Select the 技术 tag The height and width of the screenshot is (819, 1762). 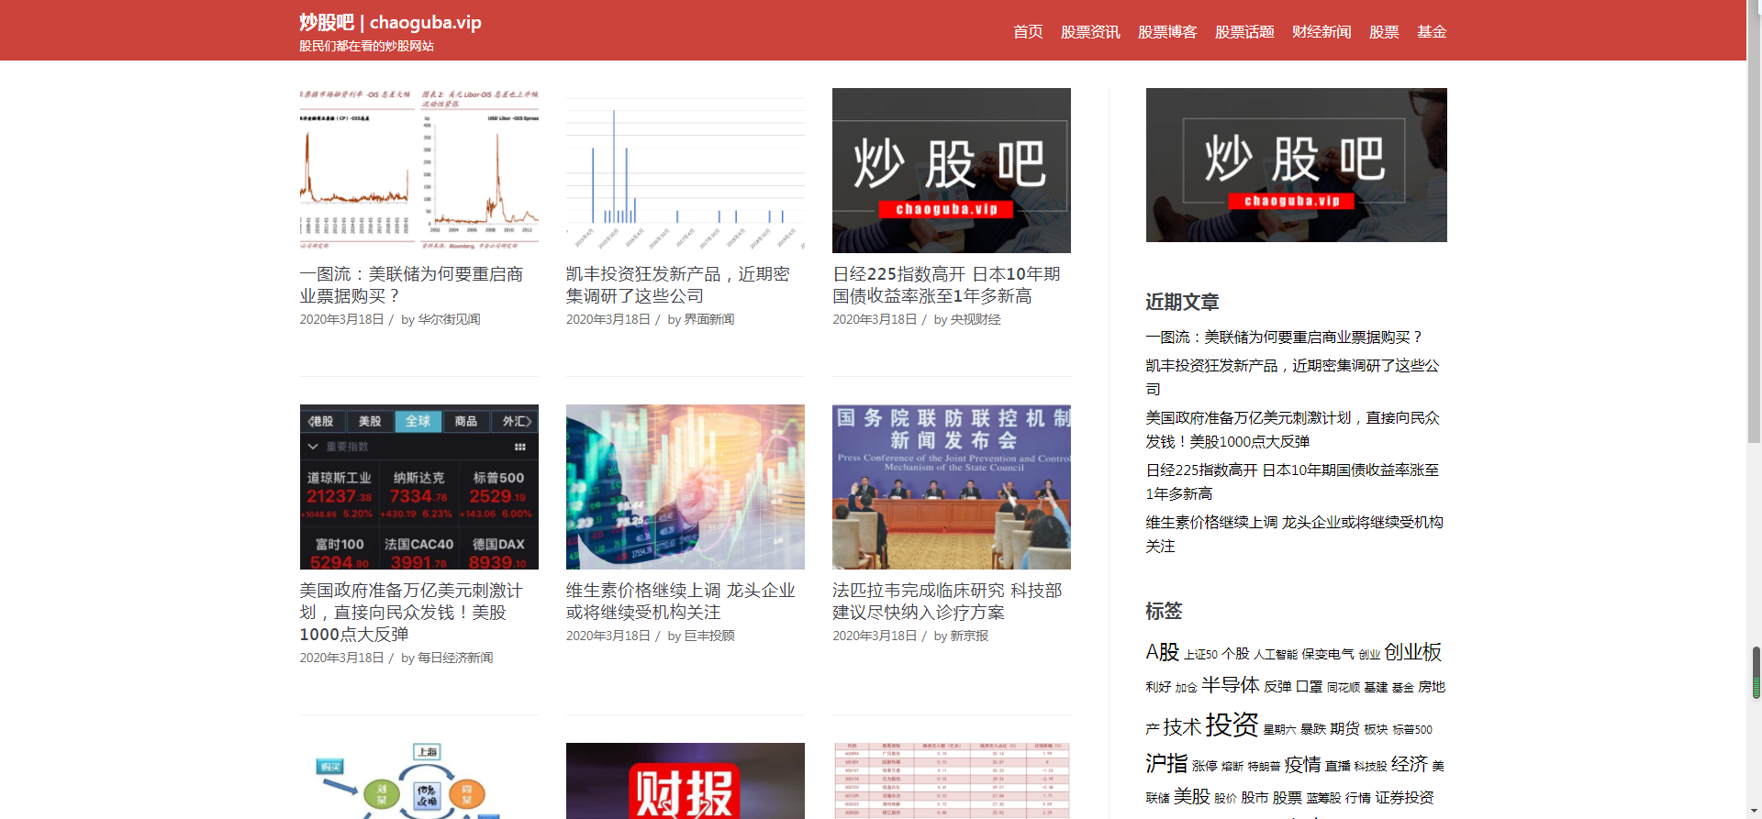1182,727
